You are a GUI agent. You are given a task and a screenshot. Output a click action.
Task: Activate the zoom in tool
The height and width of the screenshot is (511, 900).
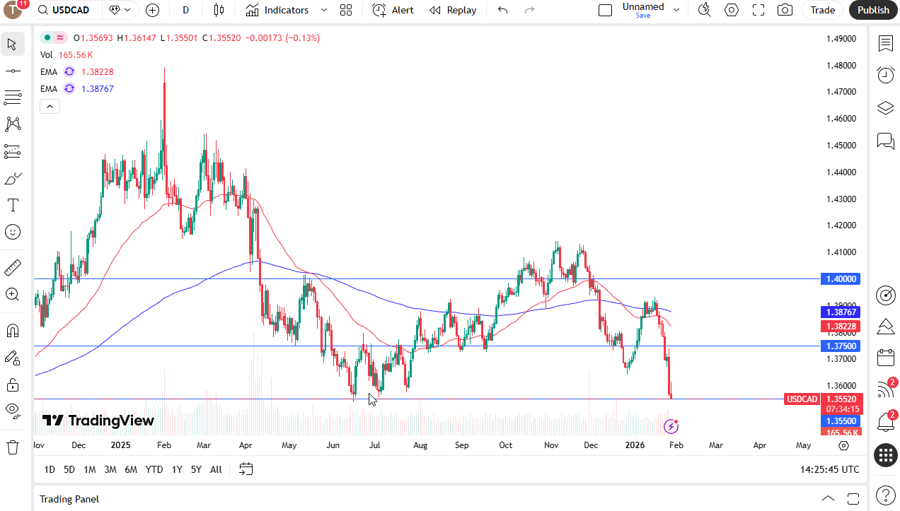click(12, 294)
